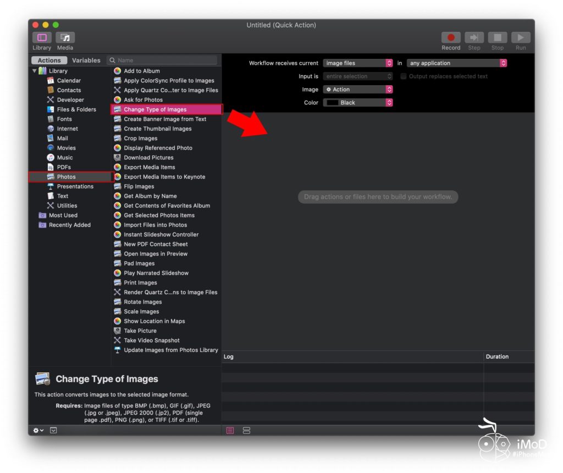
Task: Enable Output replaces selected text checkbox
Action: [x=404, y=76]
